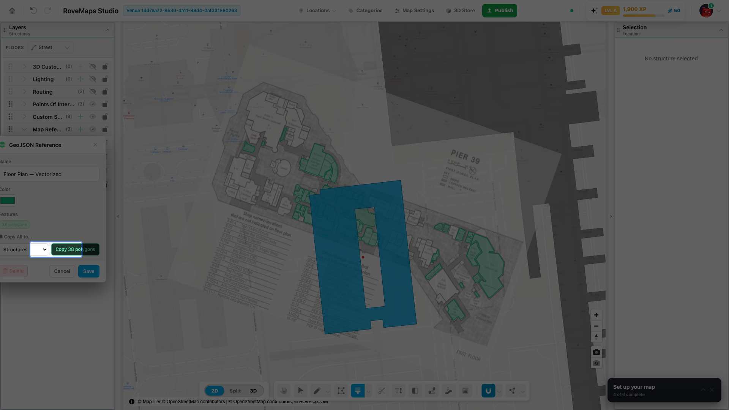
Task: Select the node graph share tool
Action: (x=512, y=391)
